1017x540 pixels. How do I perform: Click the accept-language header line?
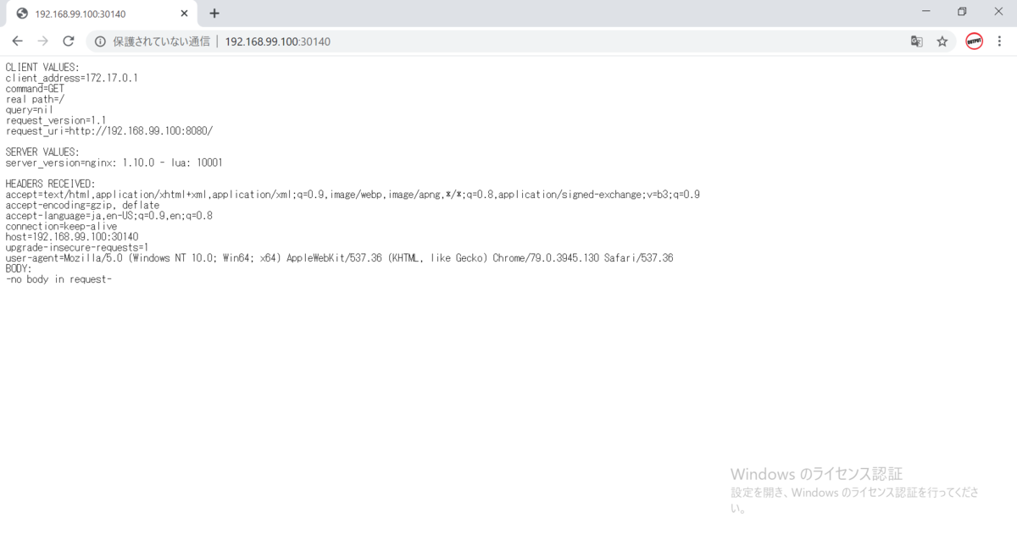[108, 216]
